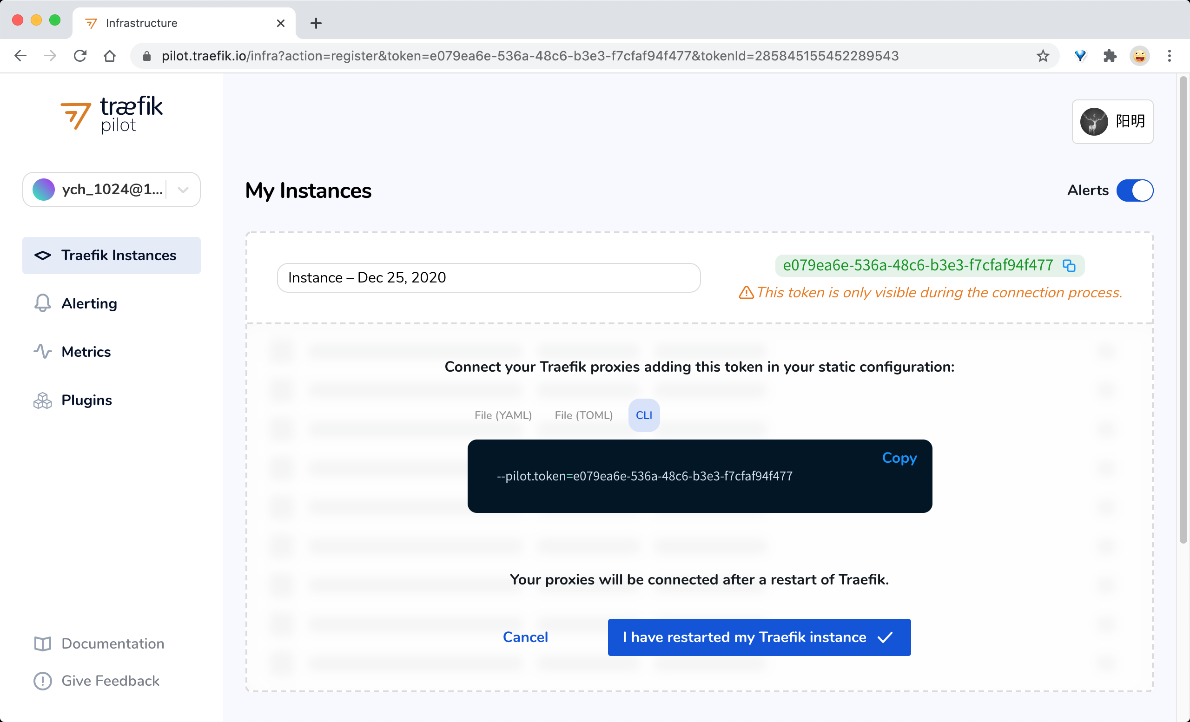Click the Give Feedback exclamation icon
The image size is (1190, 722).
pos(42,681)
